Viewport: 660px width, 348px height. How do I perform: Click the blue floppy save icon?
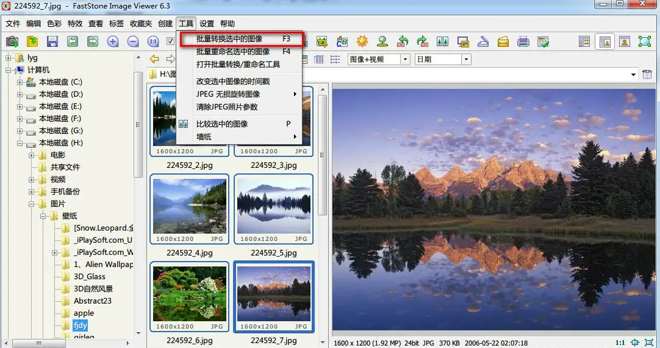tap(52, 41)
